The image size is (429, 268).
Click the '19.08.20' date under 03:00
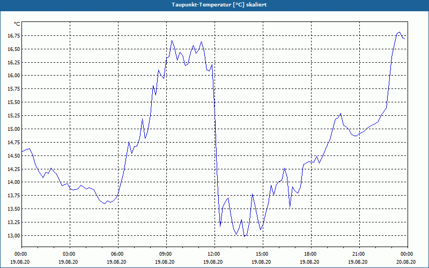tap(69, 262)
